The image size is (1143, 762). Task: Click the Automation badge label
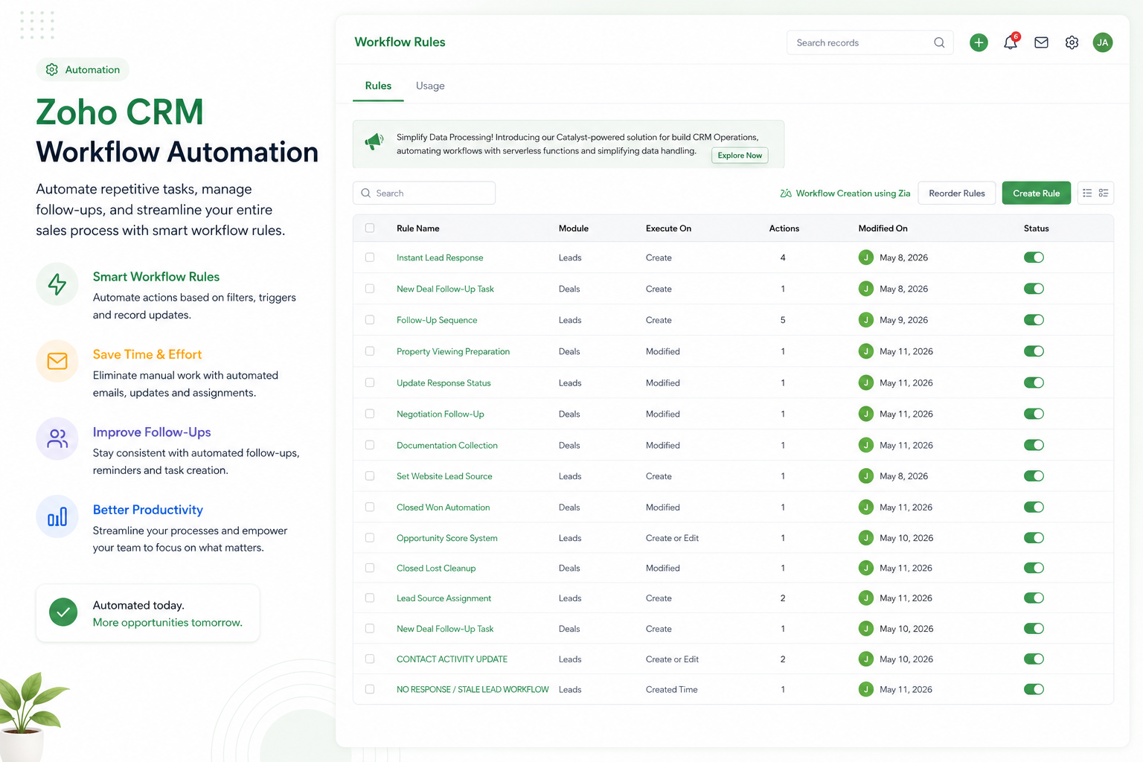(92, 69)
